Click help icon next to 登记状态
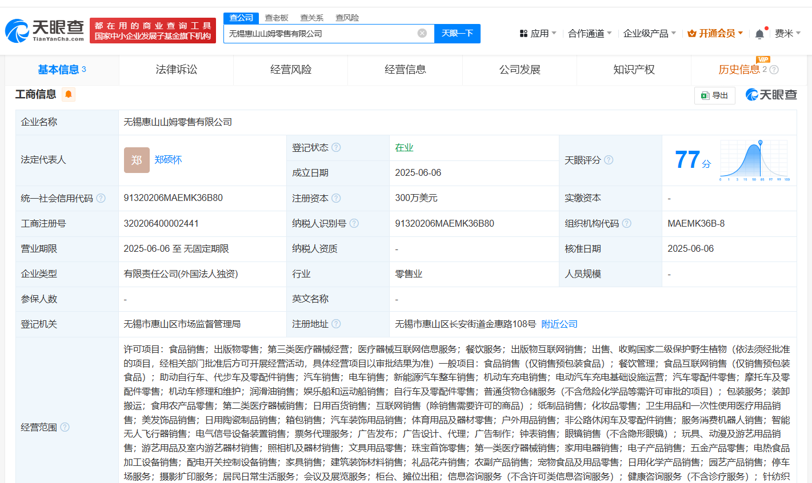 (x=336, y=147)
